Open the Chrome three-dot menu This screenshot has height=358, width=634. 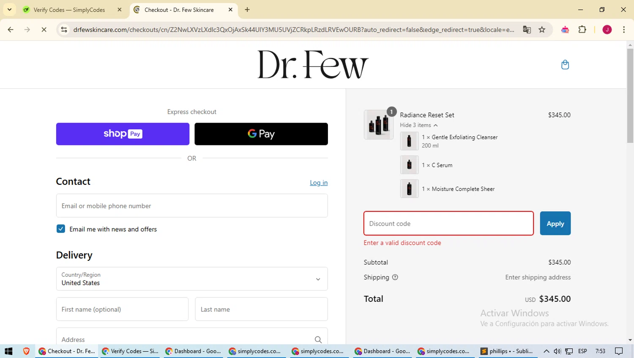point(624,30)
